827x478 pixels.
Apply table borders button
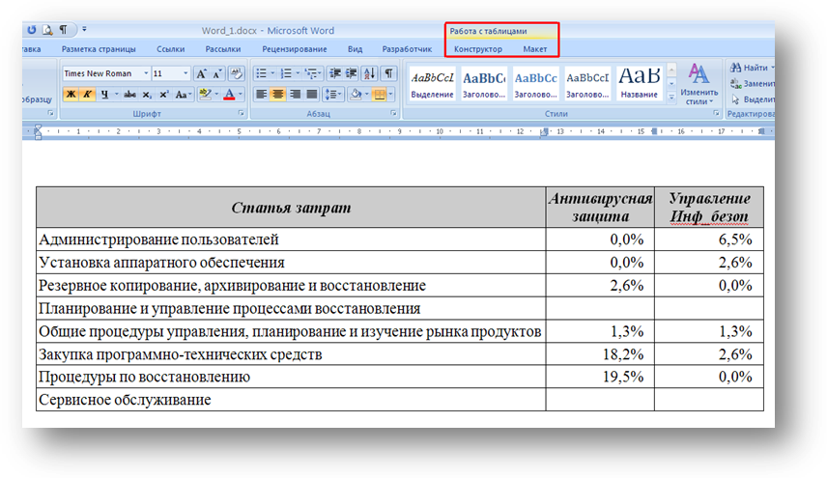[x=380, y=95]
